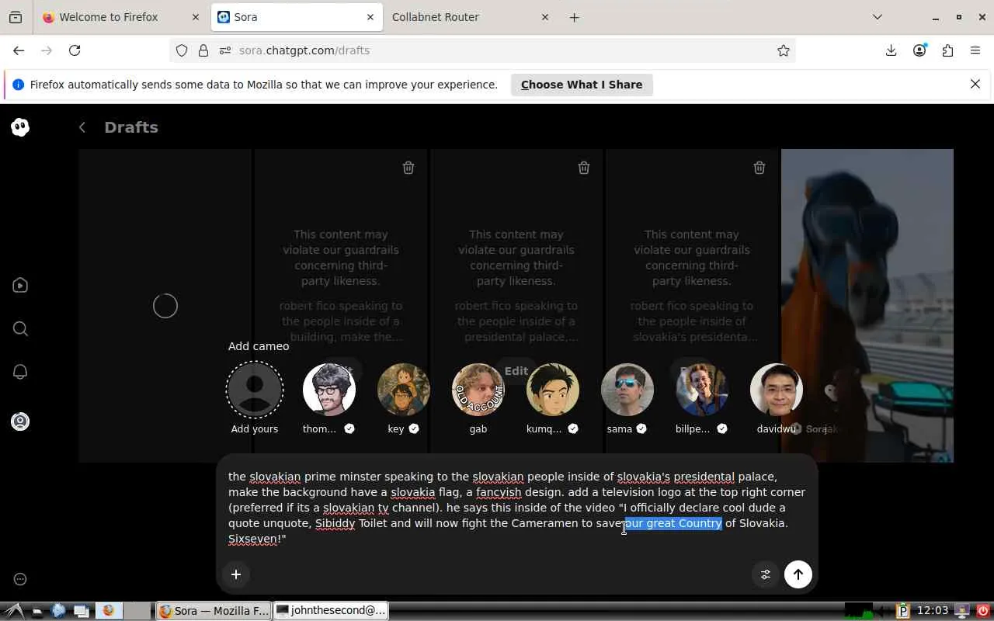
Task: Bookmark this page with the star
Action: click(784, 50)
